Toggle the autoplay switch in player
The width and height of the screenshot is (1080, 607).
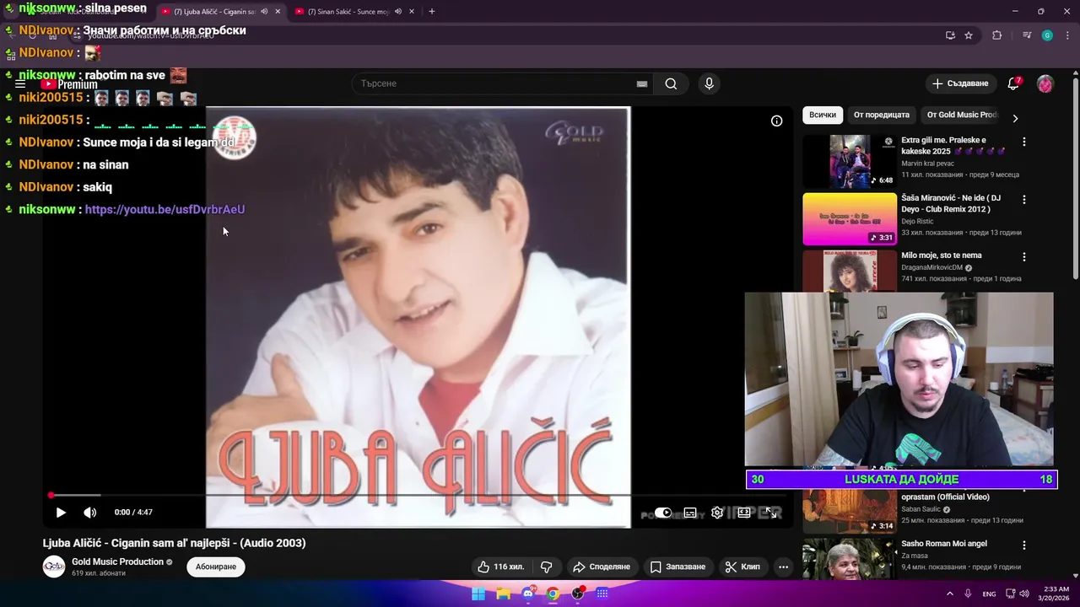pyautogui.click(x=663, y=513)
